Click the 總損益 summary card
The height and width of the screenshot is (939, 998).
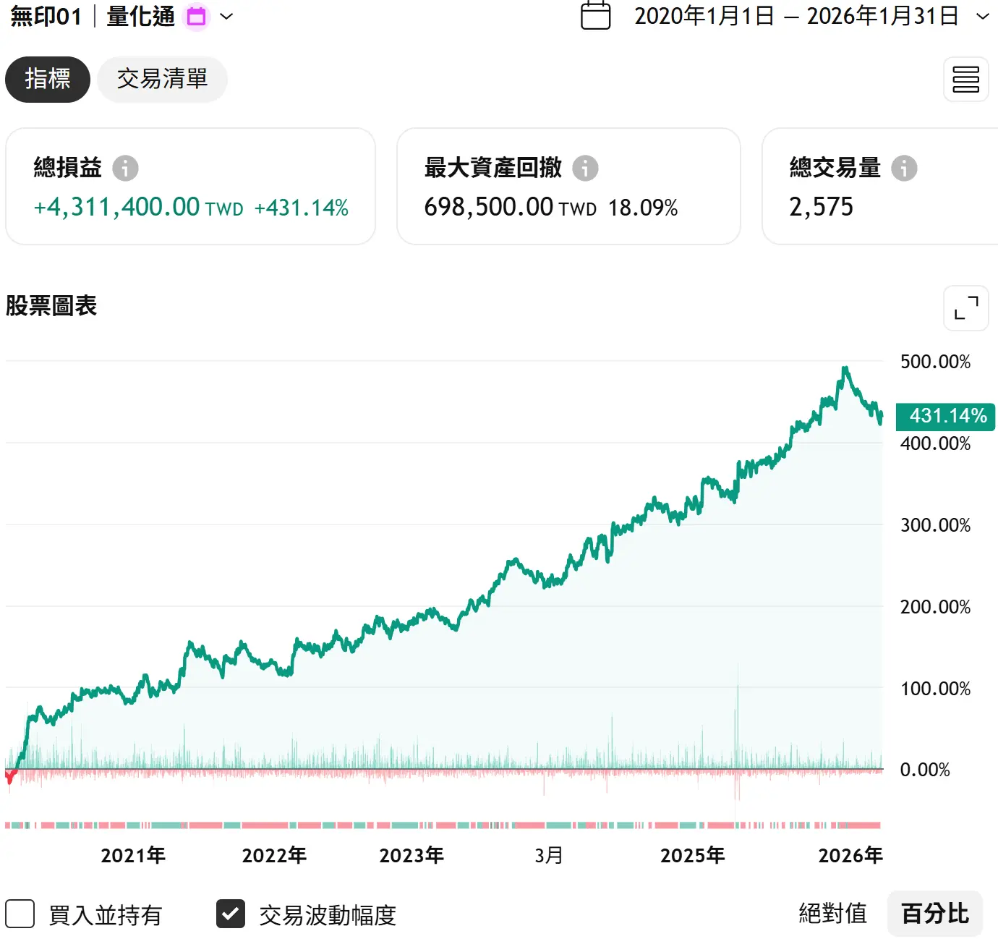[190, 187]
